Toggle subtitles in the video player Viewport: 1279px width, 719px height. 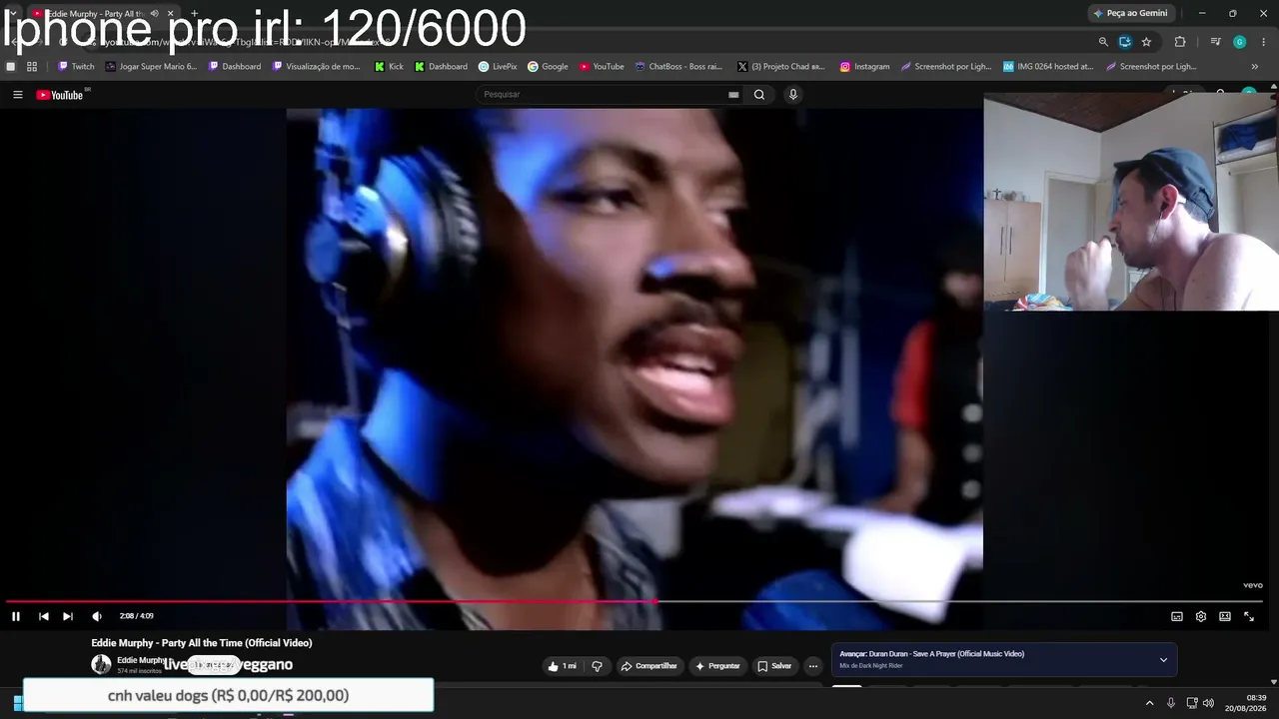1177,616
